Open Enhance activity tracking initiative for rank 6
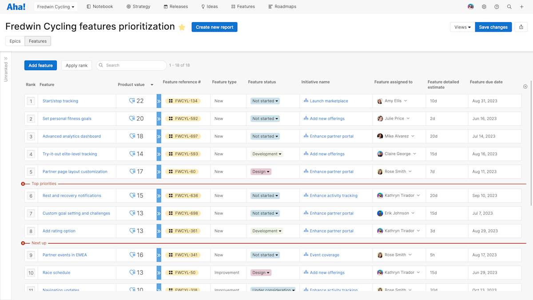This screenshot has width=533, height=300. 334,196
